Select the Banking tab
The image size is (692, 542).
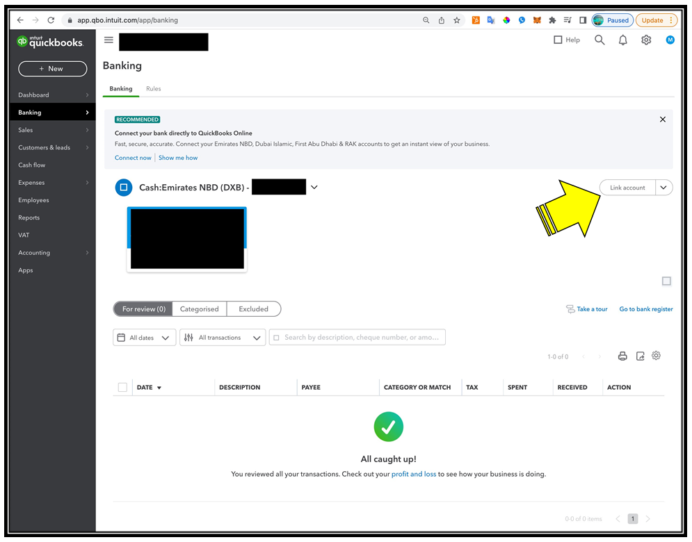coord(121,89)
